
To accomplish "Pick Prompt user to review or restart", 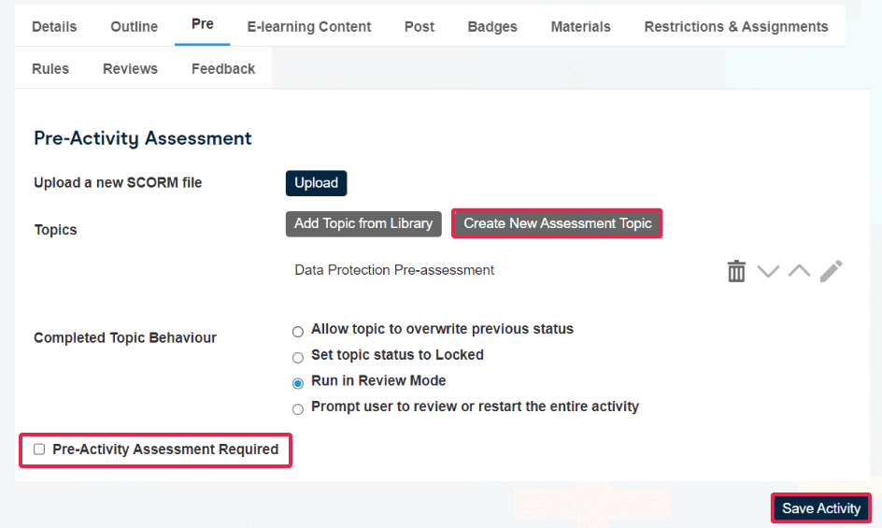I will tap(298, 409).
